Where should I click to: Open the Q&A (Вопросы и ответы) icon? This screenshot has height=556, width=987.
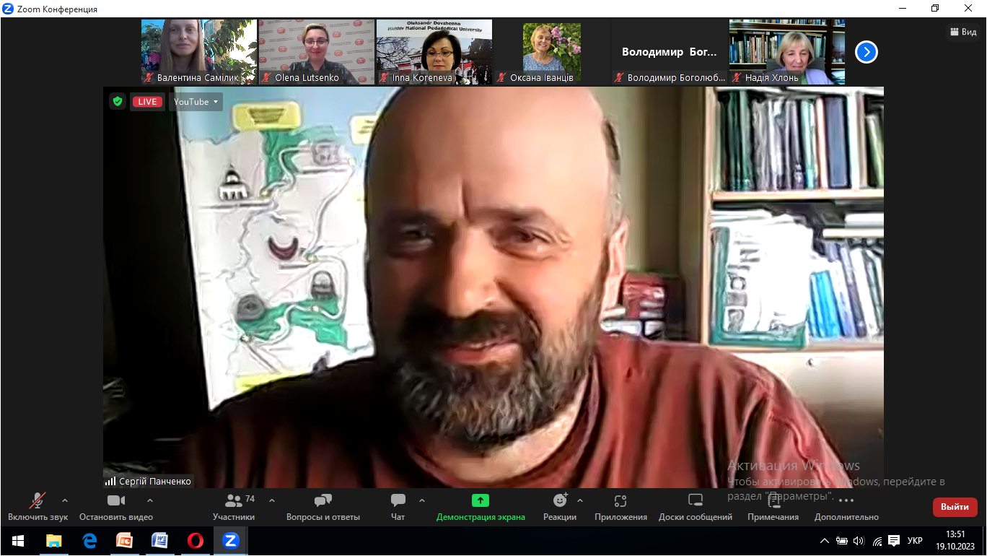coord(323,501)
